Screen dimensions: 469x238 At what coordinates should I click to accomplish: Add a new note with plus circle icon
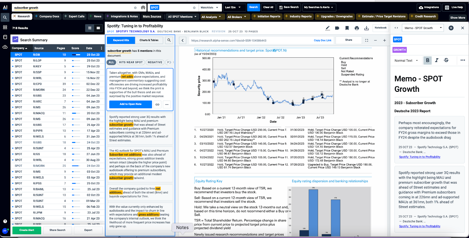click(451, 28)
